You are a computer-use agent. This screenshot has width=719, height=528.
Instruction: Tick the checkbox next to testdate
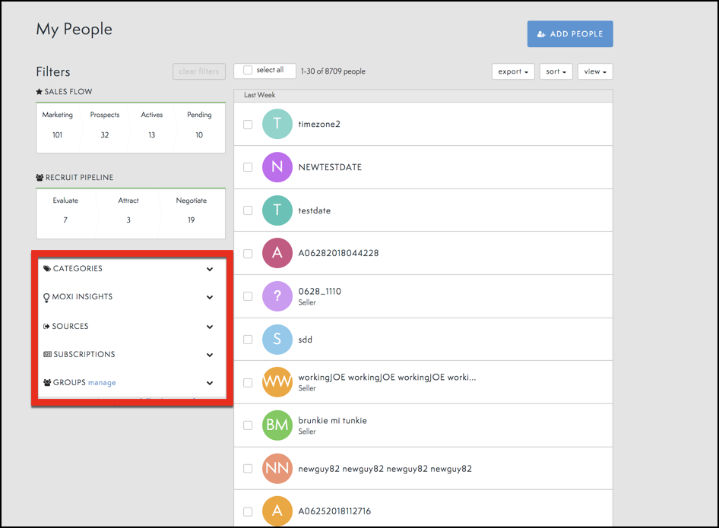point(248,210)
